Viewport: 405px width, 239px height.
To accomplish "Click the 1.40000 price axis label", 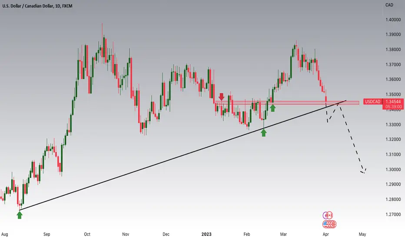I will point(393,20).
